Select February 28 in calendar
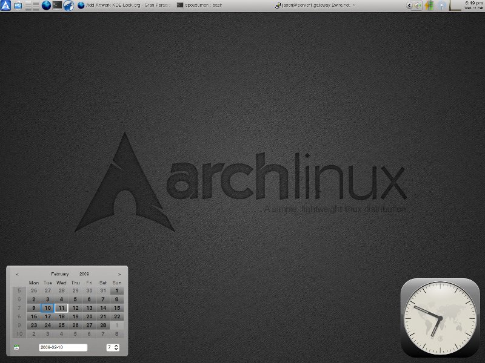Screen dimensions: 485x363 103,325
